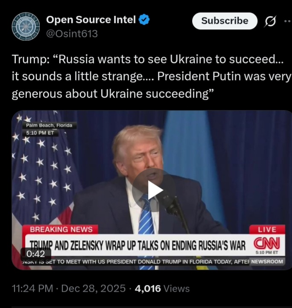The image size is (292, 308).
Task: Click the blue verified checkmark badge
Action: 144,20
